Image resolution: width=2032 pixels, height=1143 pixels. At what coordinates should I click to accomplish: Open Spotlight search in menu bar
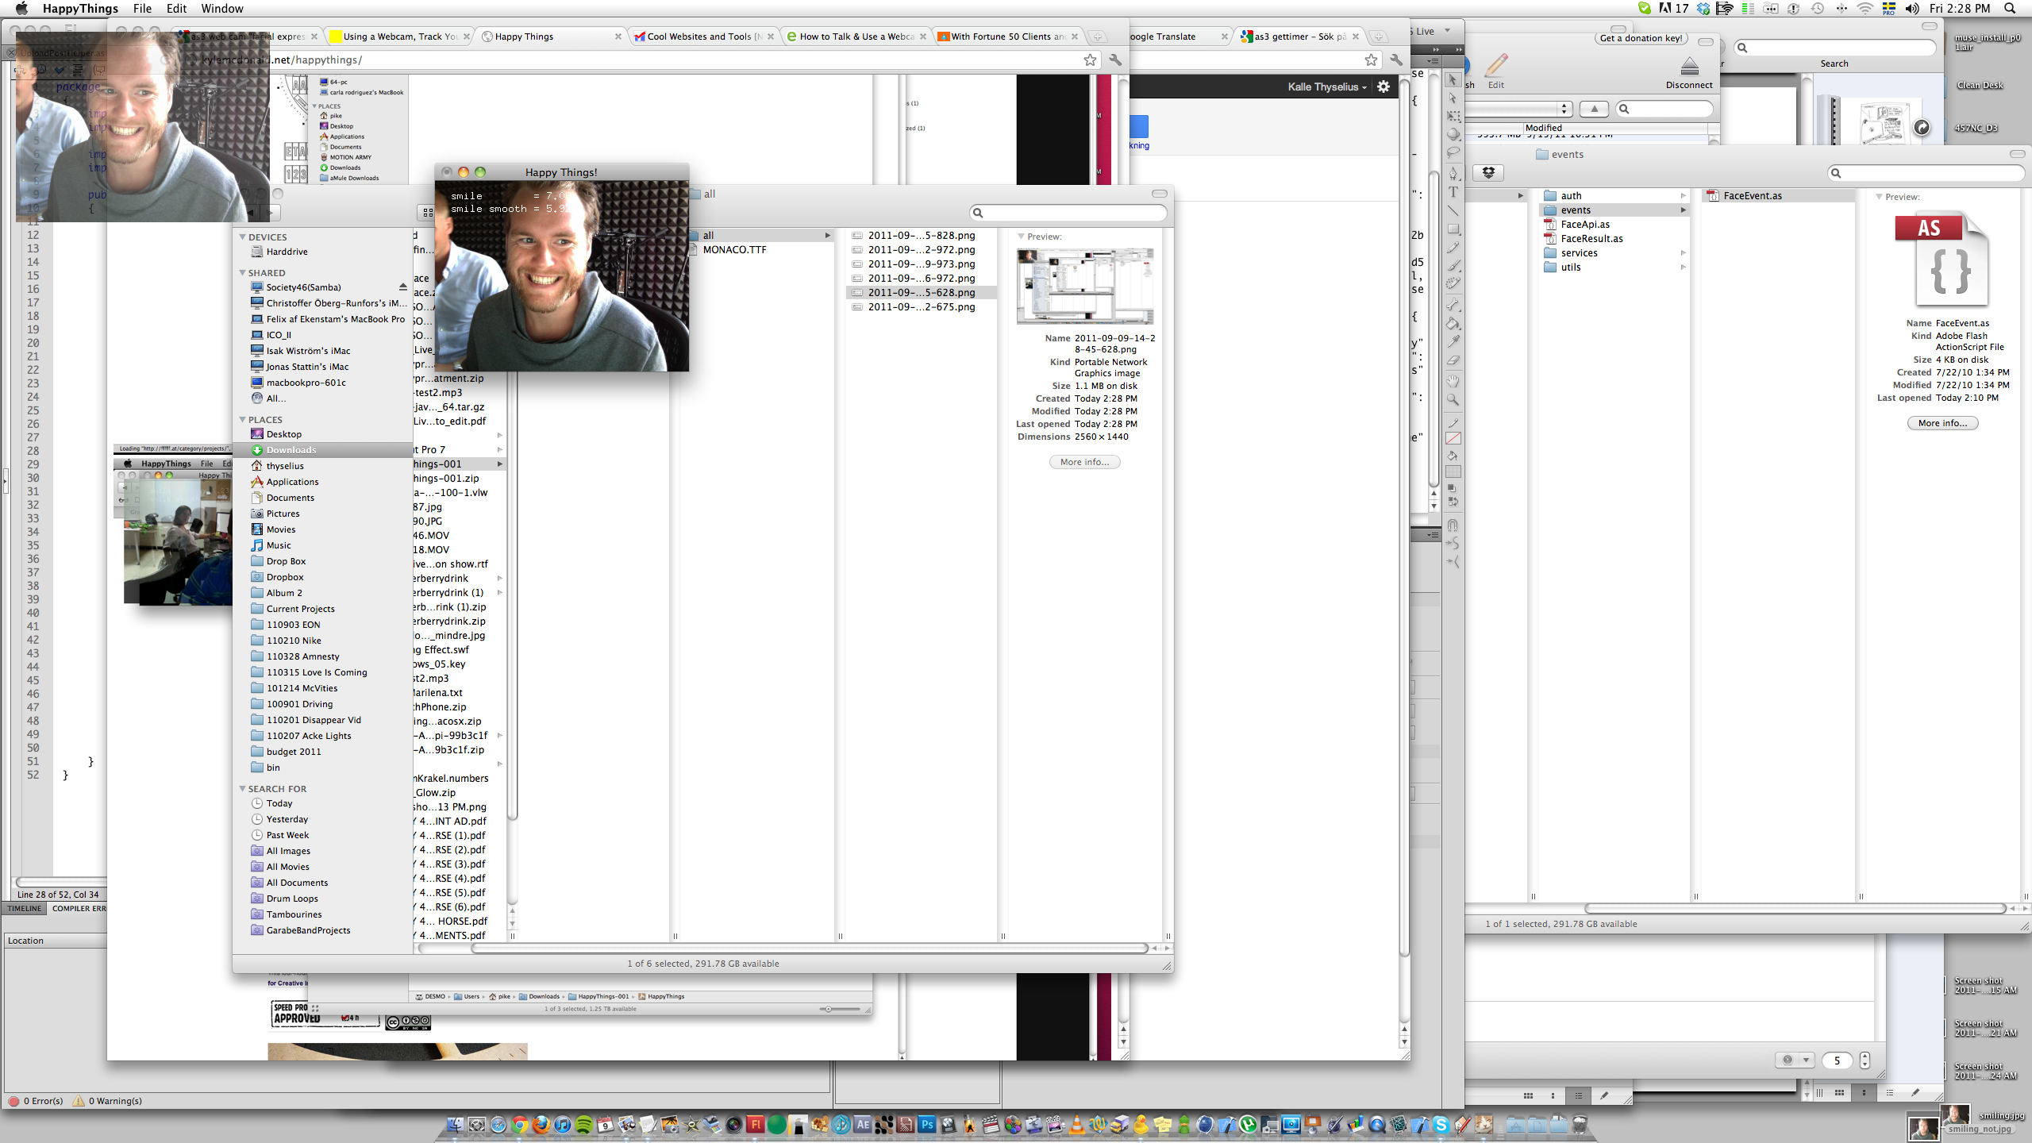[2011, 8]
